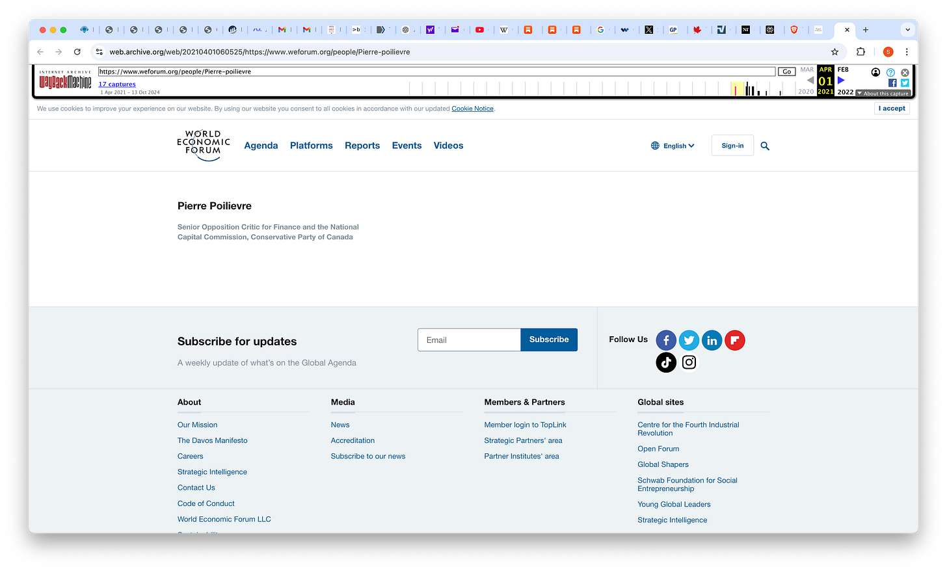
Task: Open the Reports menu
Action: pos(362,146)
